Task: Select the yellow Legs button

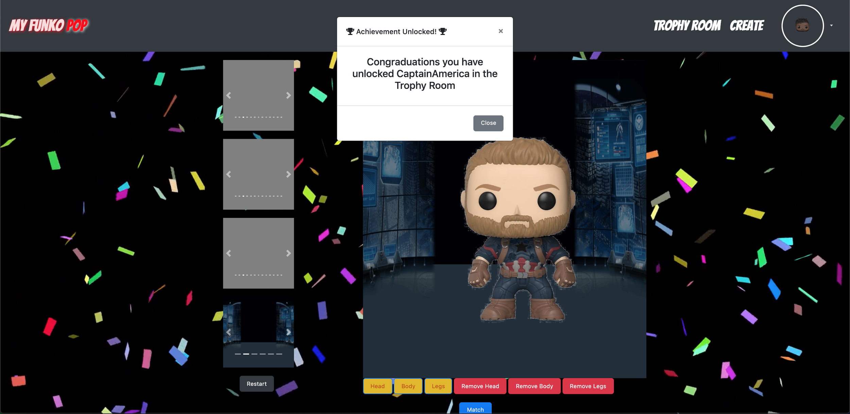Action: pos(438,386)
